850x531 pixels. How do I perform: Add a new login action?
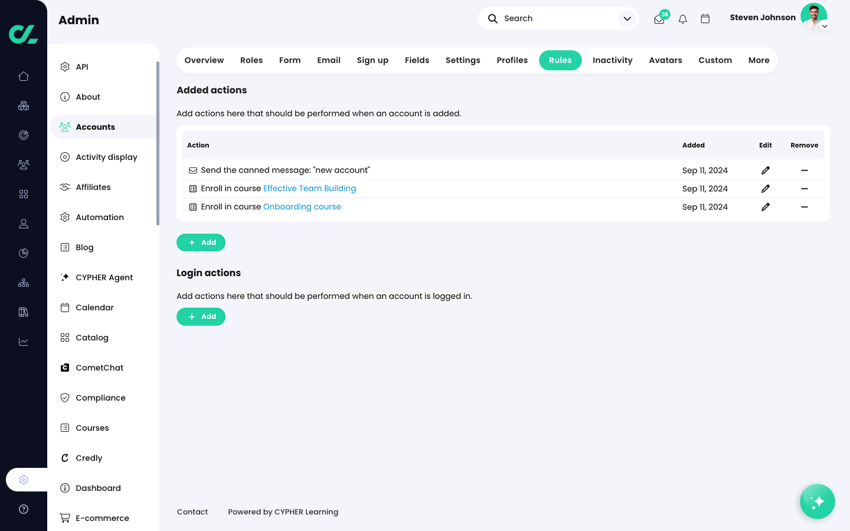[x=201, y=317]
